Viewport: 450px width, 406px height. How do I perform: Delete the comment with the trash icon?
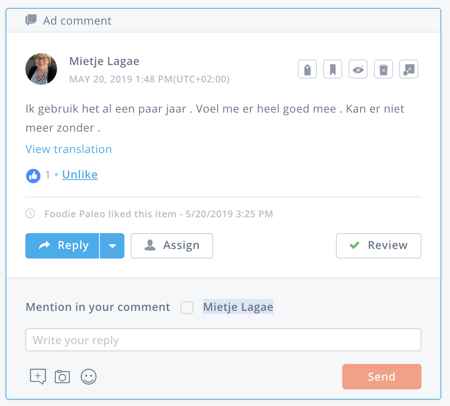click(383, 69)
